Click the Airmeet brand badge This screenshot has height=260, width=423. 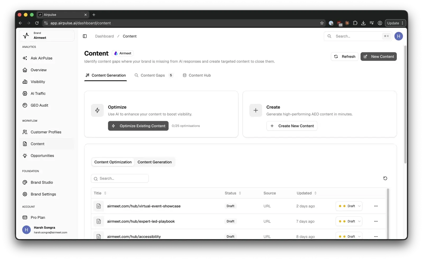tap(123, 53)
